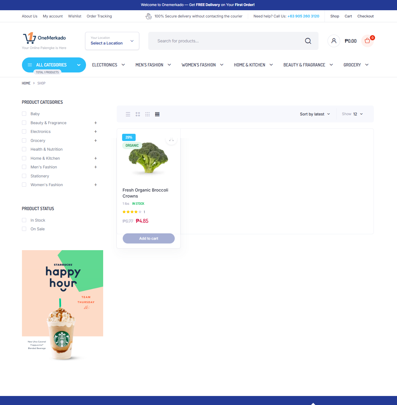Select the four-column grid view icon
This screenshot has width=397, height=405.
click(157, 114)
